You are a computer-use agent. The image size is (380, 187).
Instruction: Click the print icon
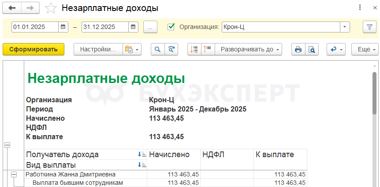pos(298,49)
